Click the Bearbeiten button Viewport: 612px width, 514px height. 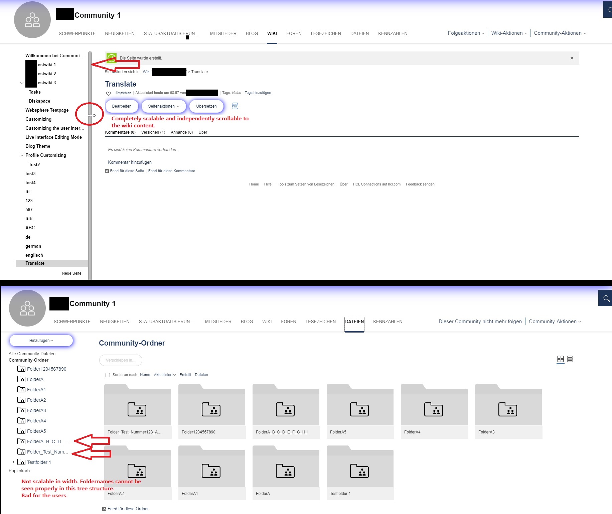pyautogui.click(x=122, y=106)
